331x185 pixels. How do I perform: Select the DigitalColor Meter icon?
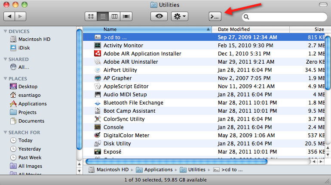(x=98, y=136)
